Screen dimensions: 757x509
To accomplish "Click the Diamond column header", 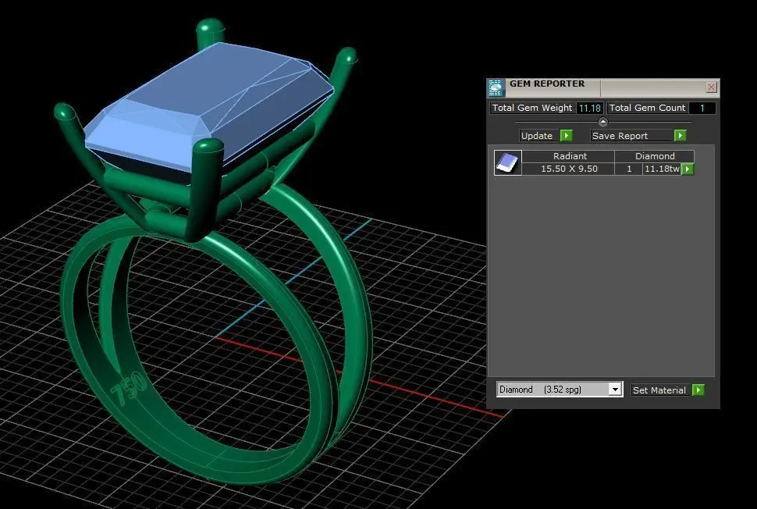I will [x=655, y=156].
